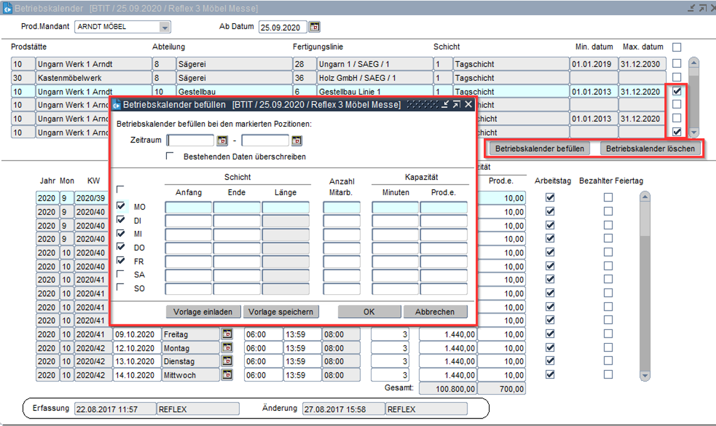Expand the Prod.Mandant dropdown
Image resolution: width=716 pixels, height=426 pixels.
[x=164, y=27]
